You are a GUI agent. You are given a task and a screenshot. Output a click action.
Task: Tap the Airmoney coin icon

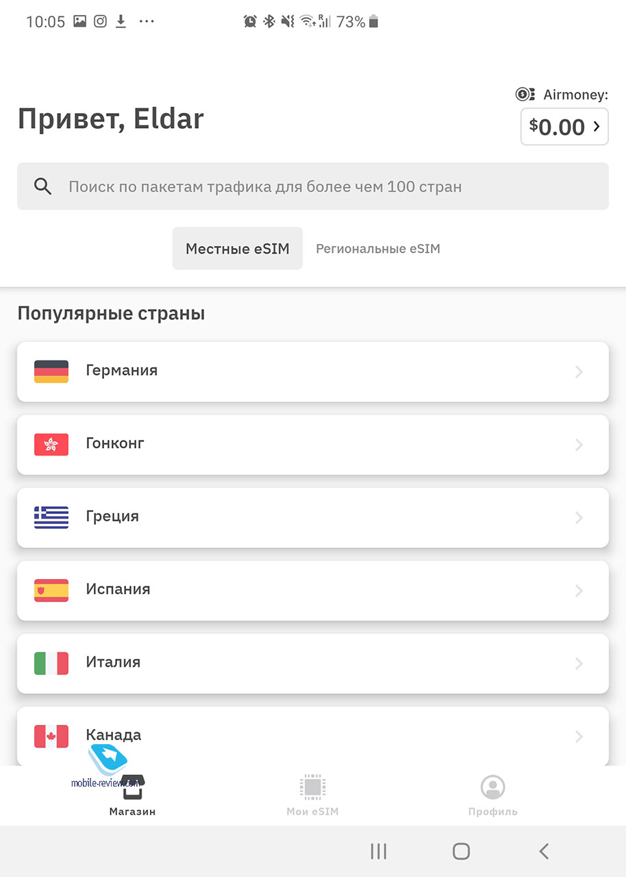click(525, 95)
